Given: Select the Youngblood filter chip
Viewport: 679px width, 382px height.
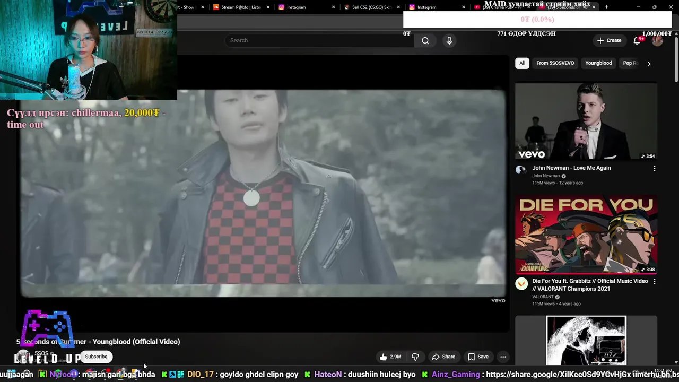Looking at the screenshot, I should pos(598,63).
